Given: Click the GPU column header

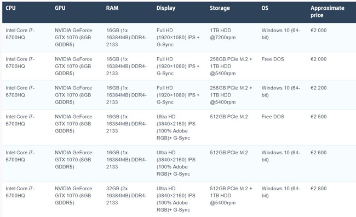Looking at the screenshot, I should pos(60,8).
